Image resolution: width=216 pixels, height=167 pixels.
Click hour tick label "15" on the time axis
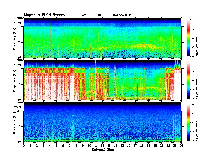122,146
